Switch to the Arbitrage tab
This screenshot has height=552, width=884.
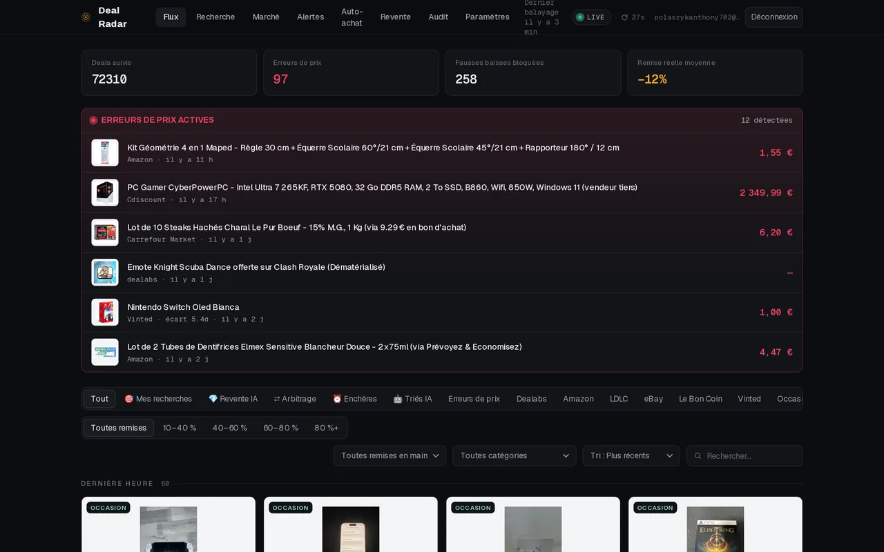295,399
